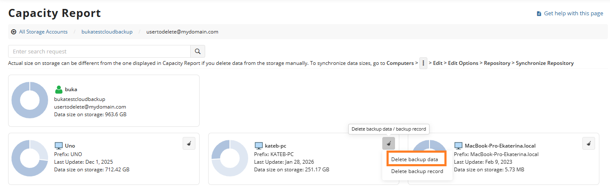Image resolution: width=610 pixels, height=190 pixels.
Task: Click the three-dot menu button in hint text
Action: pos(423,63)
